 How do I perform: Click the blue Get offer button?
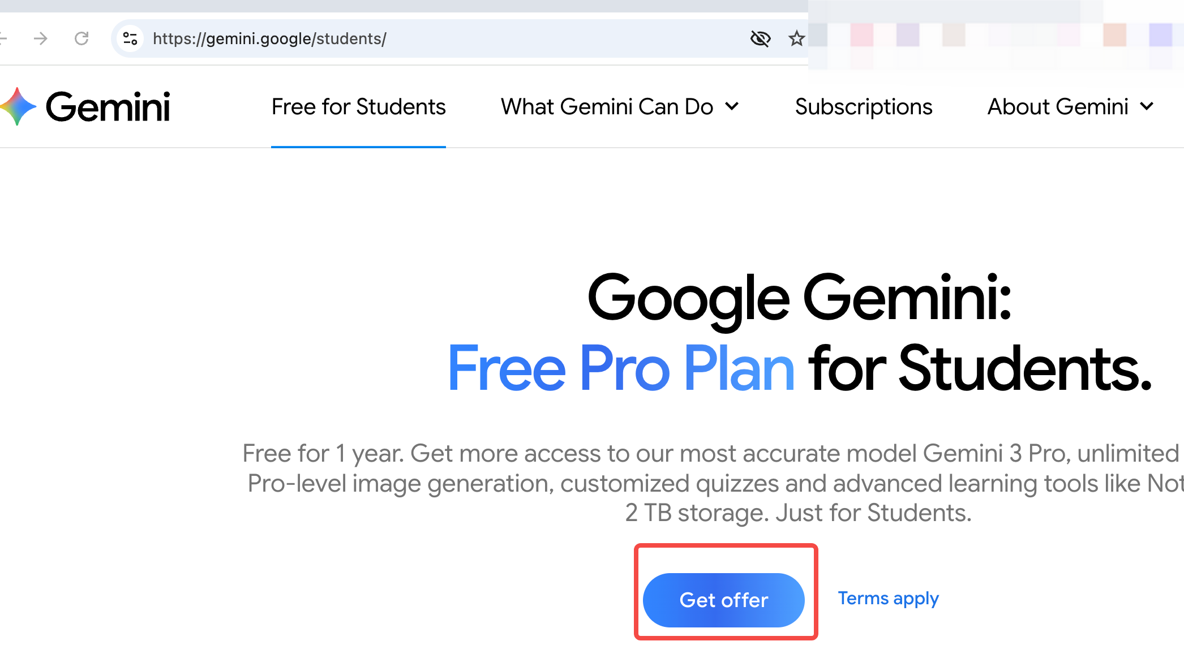(724, 600)
